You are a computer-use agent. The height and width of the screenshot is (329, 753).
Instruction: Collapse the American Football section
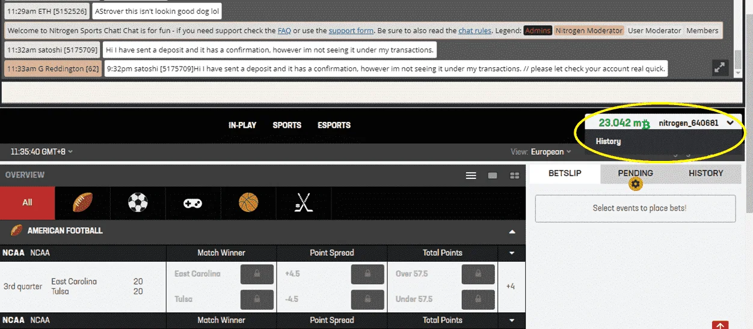coord(512,231)
